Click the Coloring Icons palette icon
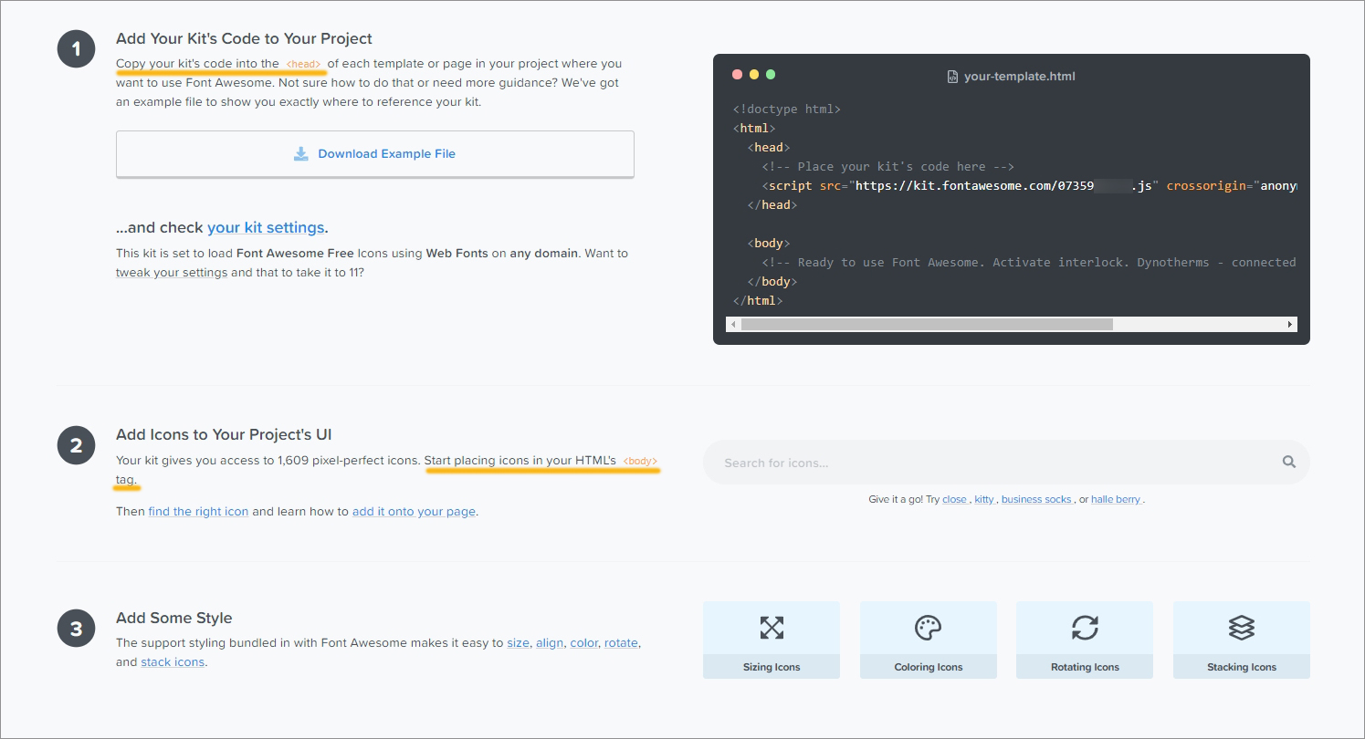This screenshot has height=739, width=1365. click(928, 628)
